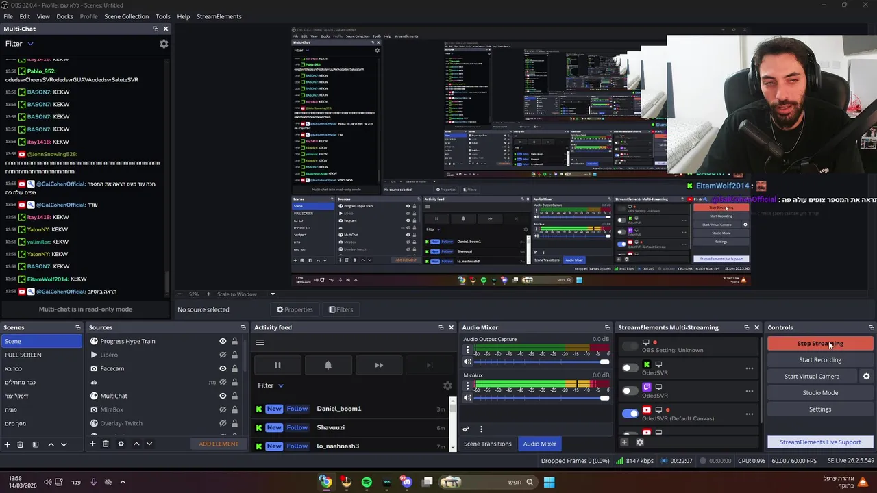Click ADD ELEMENT button in Sources
877x493 pixels.
pyautogui.click(x=219, y=444)
